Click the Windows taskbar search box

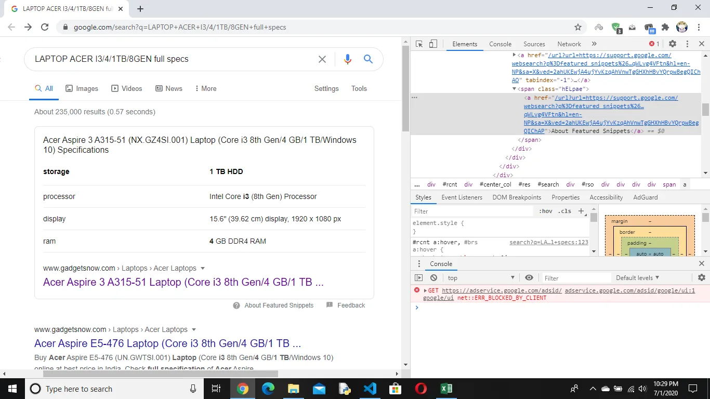click(114, 389)
